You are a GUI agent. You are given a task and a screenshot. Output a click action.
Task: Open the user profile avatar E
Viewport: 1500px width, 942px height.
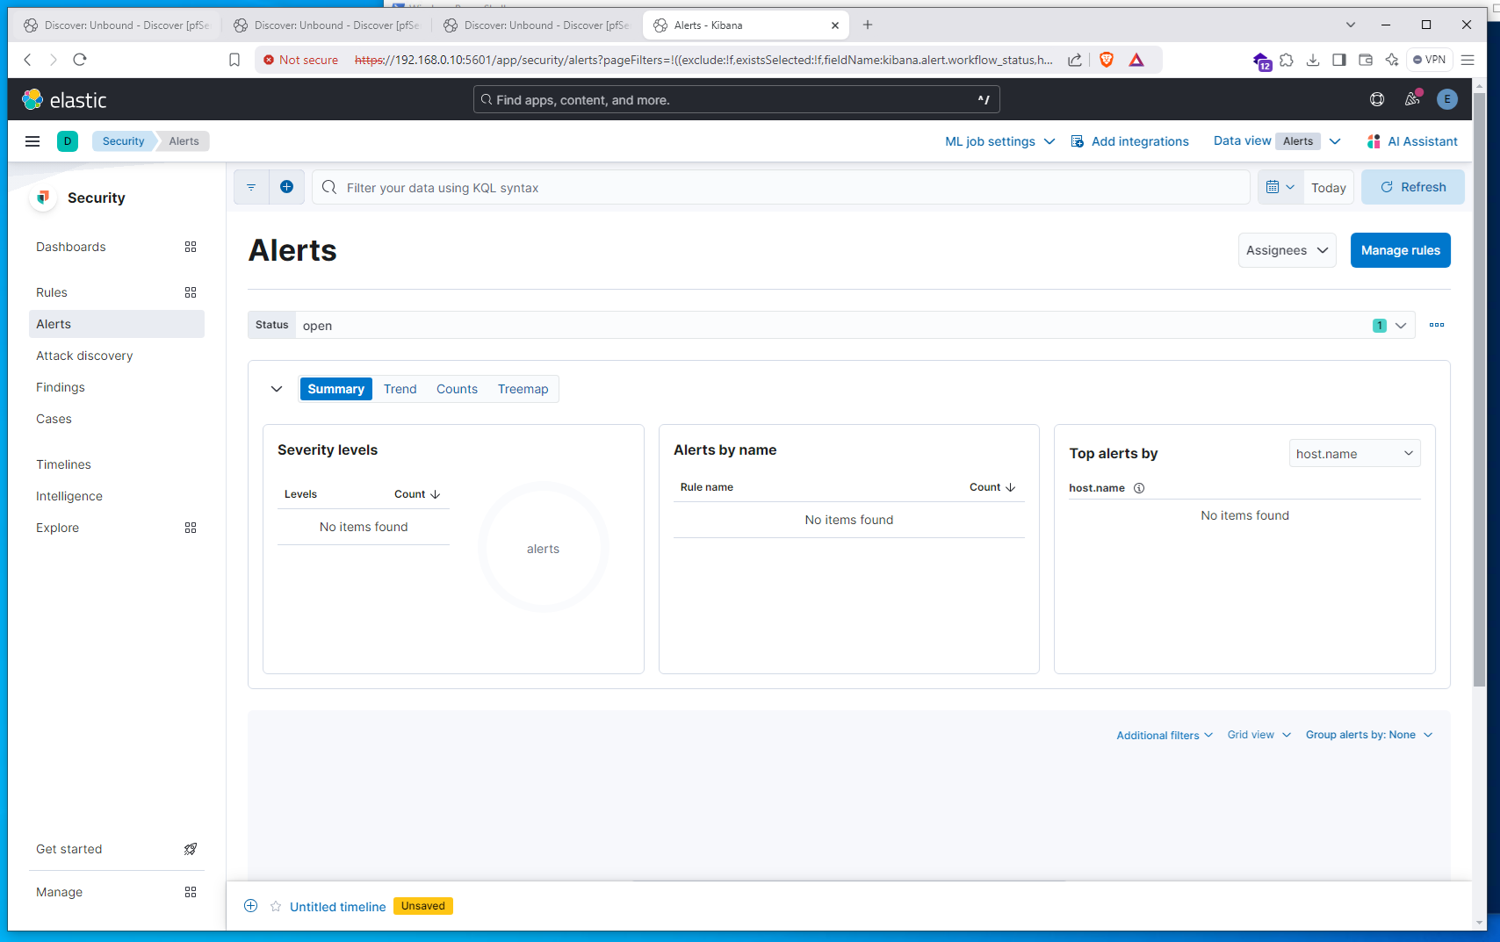[x=1447, y=99]
